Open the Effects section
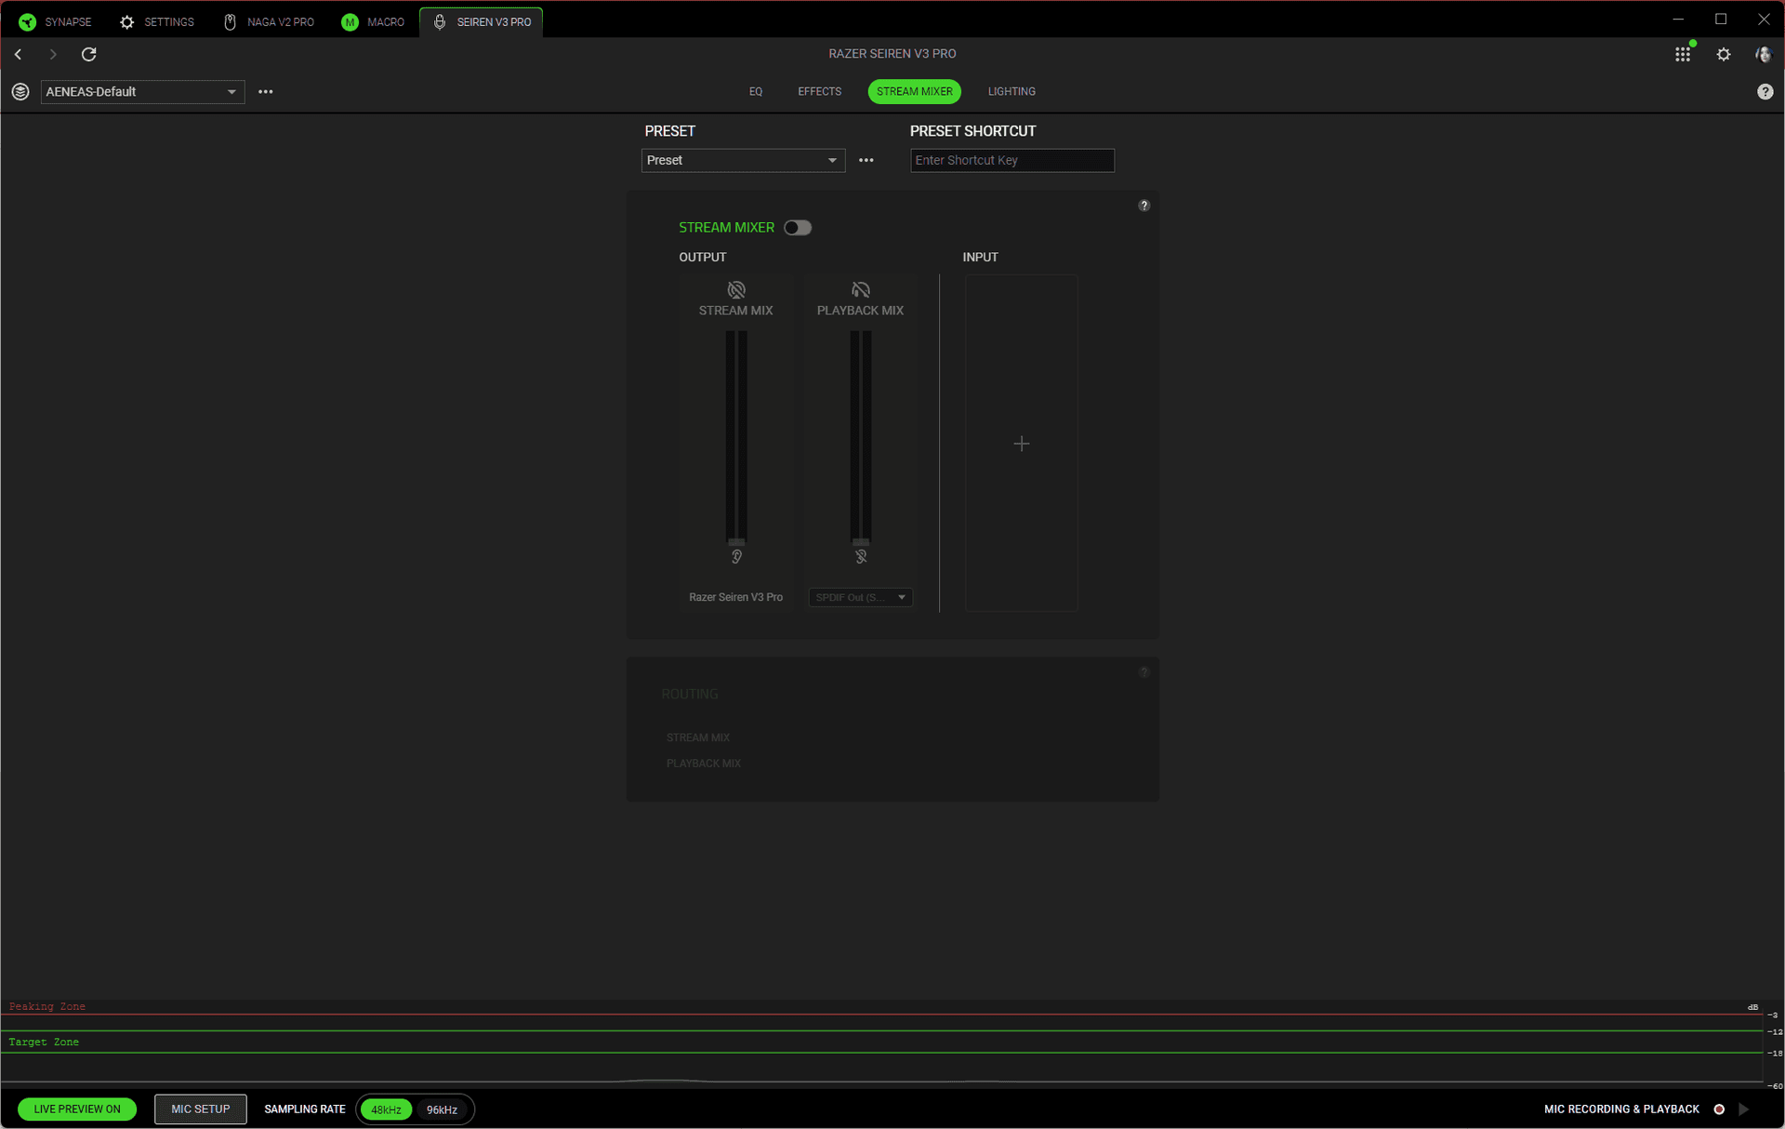Viewport: 1785px width, 1129px height. (x=819, y=91)
